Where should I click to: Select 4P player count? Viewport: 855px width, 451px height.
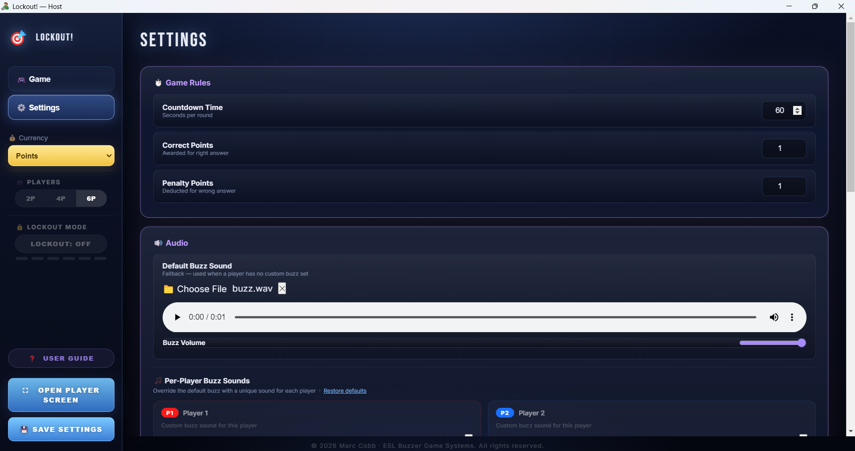tap(61, 199)
